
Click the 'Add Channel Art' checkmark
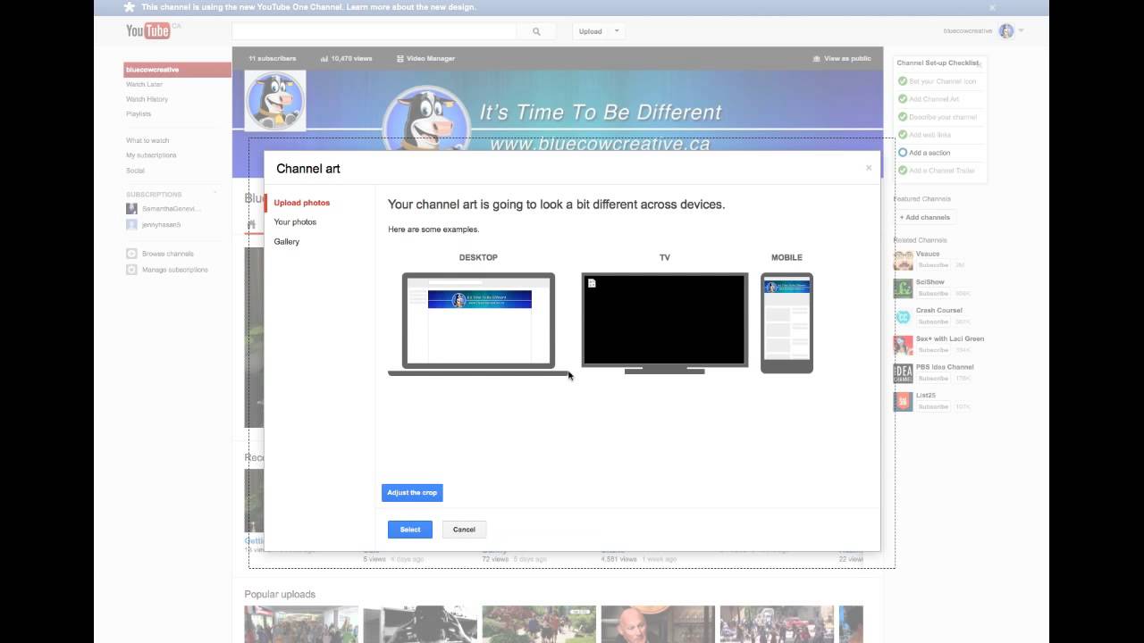point(903,99)
